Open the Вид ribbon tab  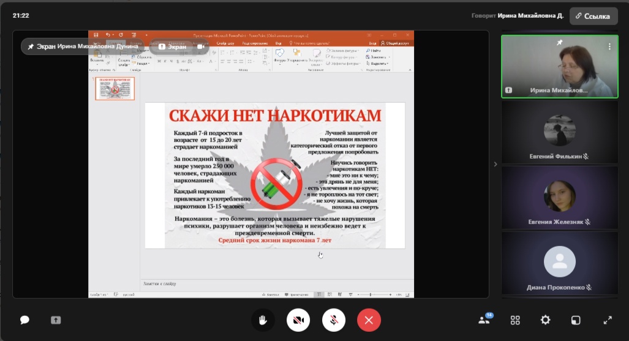[278, 43]
